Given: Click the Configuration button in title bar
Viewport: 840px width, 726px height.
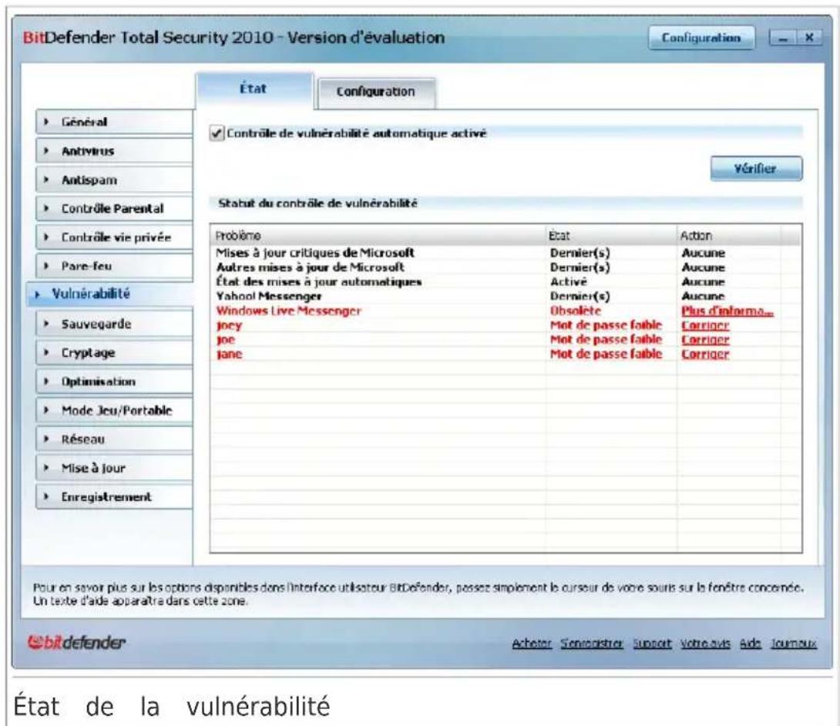Looking at the screenshot, I should 701,38.
